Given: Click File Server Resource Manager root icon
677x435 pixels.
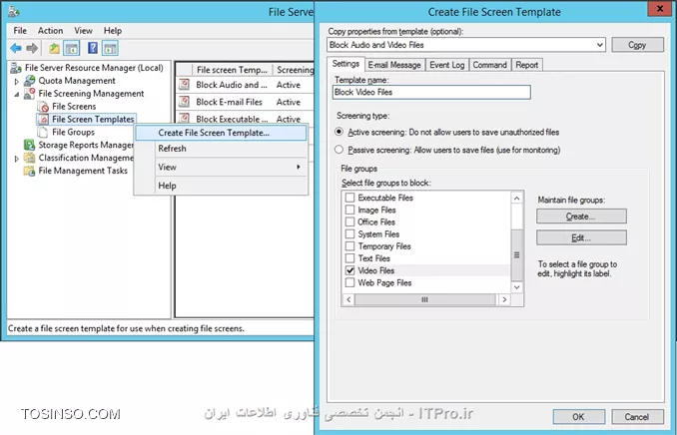Looking at the screenshot, I should point(16,68).
